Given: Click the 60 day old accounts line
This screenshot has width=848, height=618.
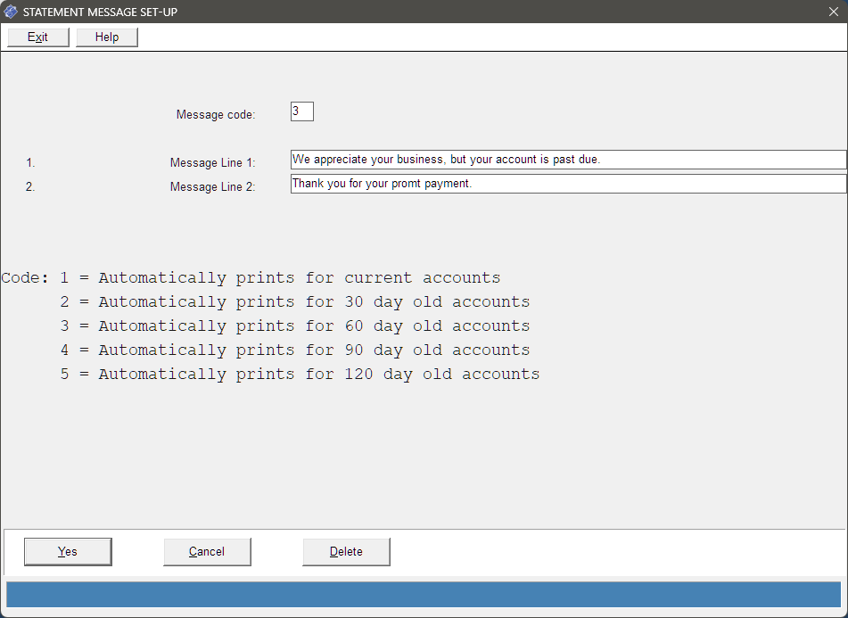Looking at the screenshot, I should [295, 326].
